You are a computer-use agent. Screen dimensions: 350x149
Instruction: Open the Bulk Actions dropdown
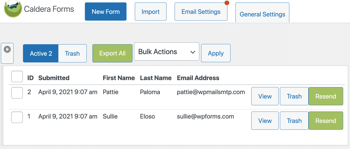(x=167, y=52)
